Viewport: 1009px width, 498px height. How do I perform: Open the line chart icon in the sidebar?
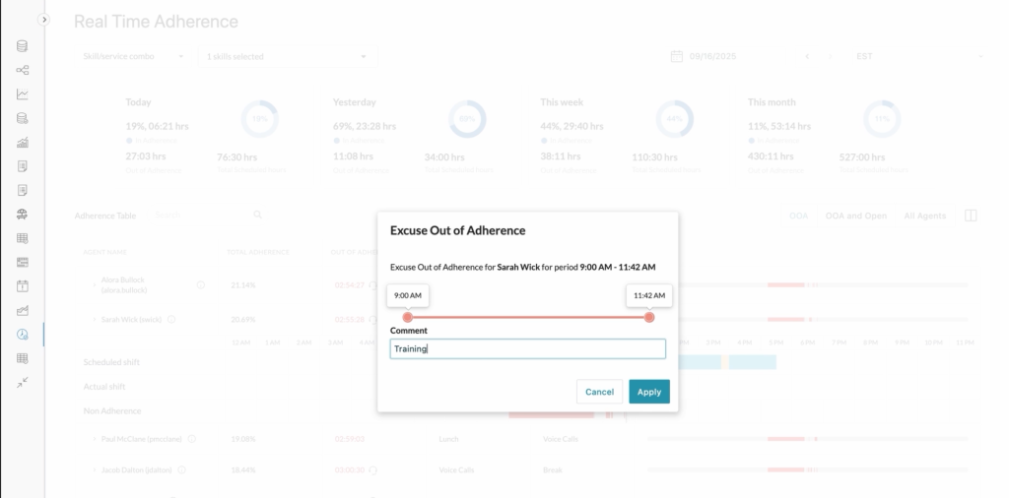(x=22, y=94)
